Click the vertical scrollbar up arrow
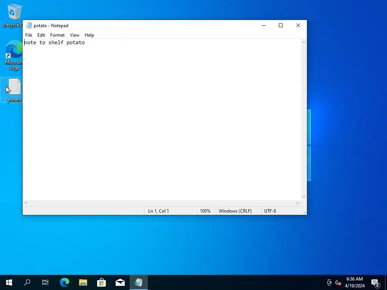This screenshot has width=387, height=290. [303, 42]
